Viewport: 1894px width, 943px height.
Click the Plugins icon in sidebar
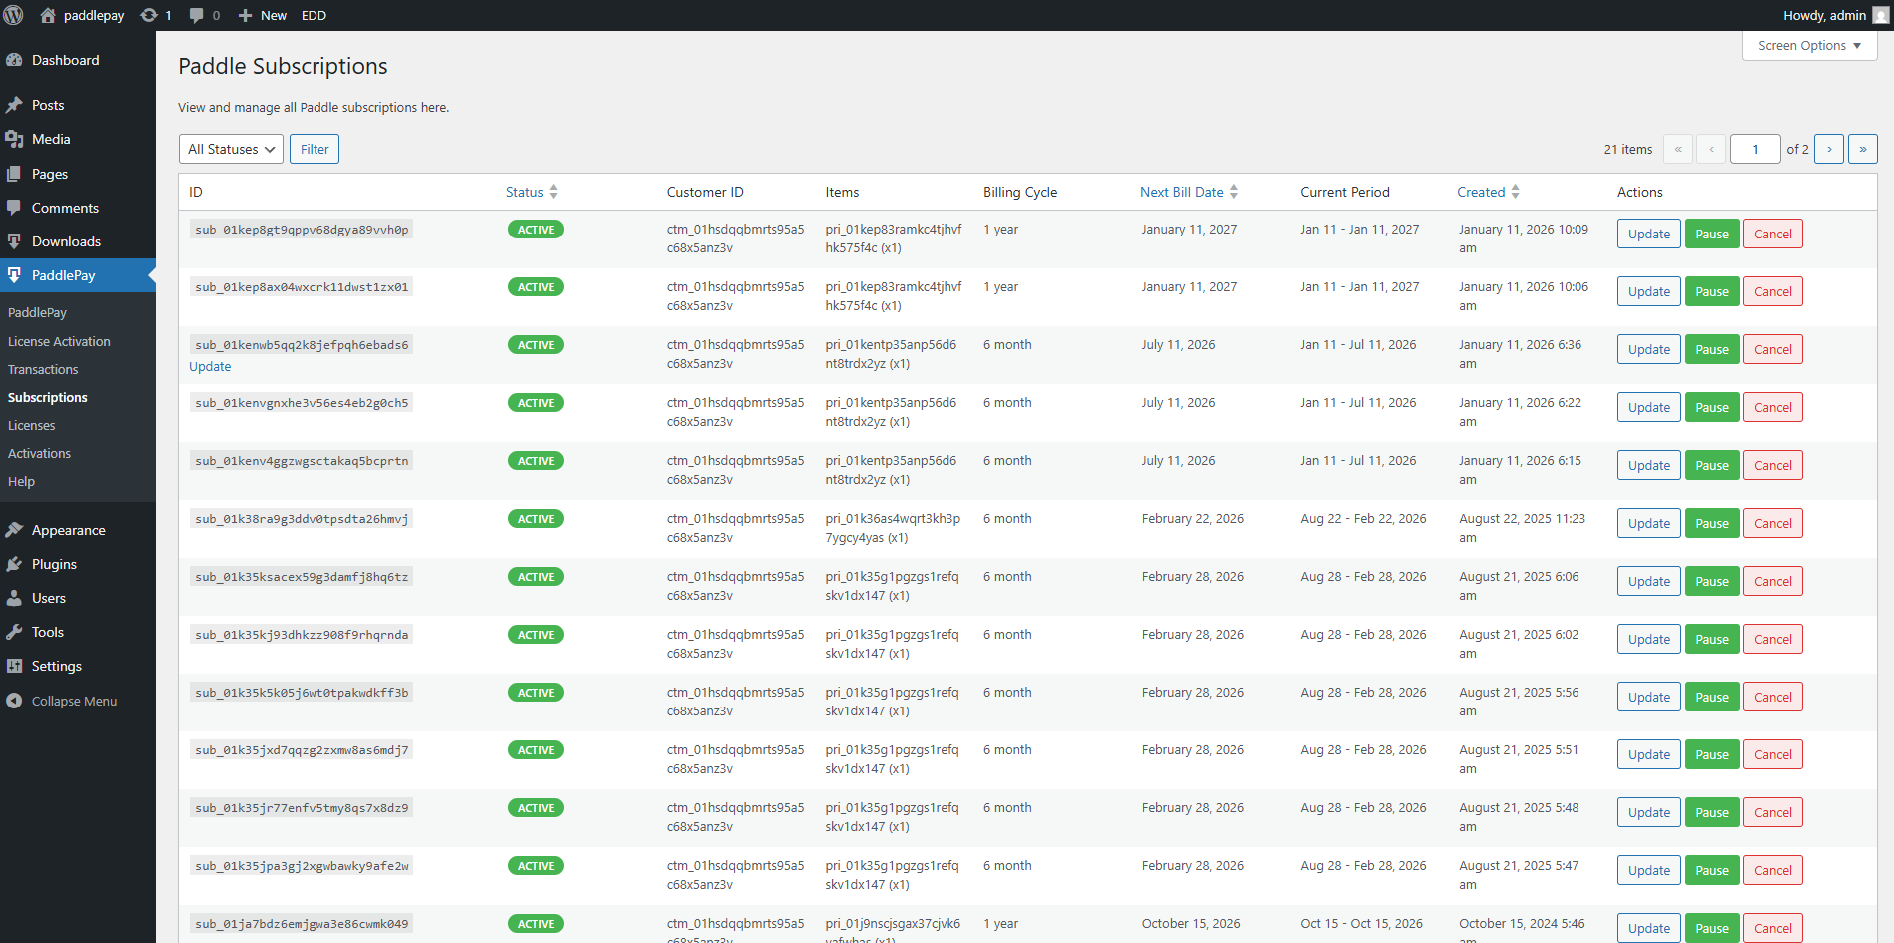point(14,564)
